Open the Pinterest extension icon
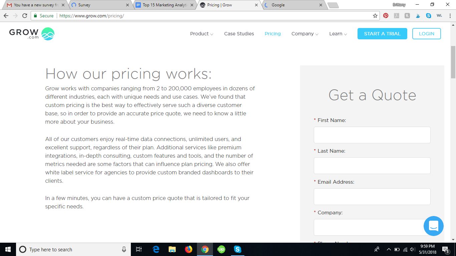Viewport: 456px width, 256px height. pos(386,16)
